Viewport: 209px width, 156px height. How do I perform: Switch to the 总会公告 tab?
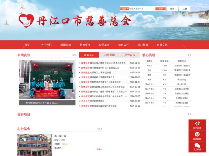pos(130,55)
